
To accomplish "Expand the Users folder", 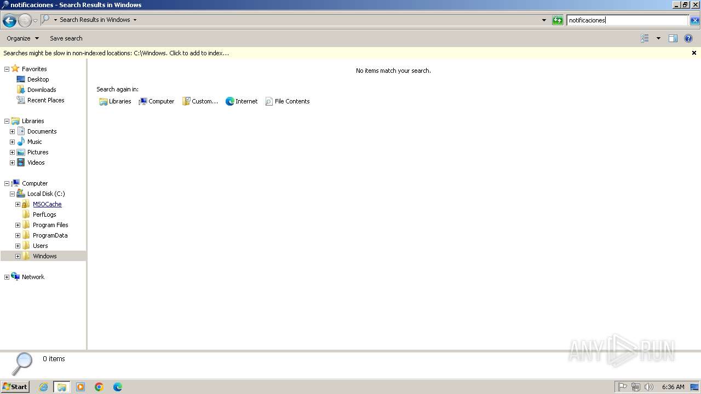I will pyautogui.click(x=18, y=246).
